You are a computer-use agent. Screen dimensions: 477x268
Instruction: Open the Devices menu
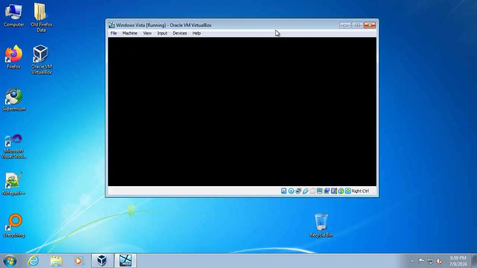point(180,33)
